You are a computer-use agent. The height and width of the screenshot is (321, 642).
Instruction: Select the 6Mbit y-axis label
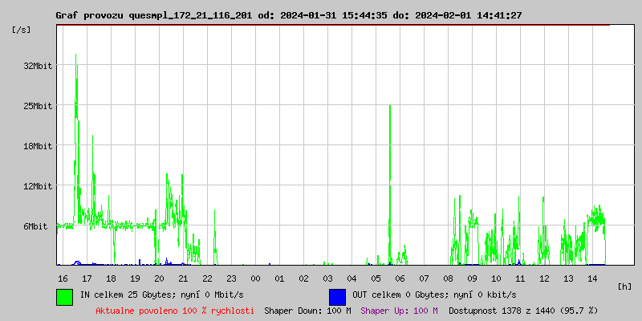click(x=35, y=226)
